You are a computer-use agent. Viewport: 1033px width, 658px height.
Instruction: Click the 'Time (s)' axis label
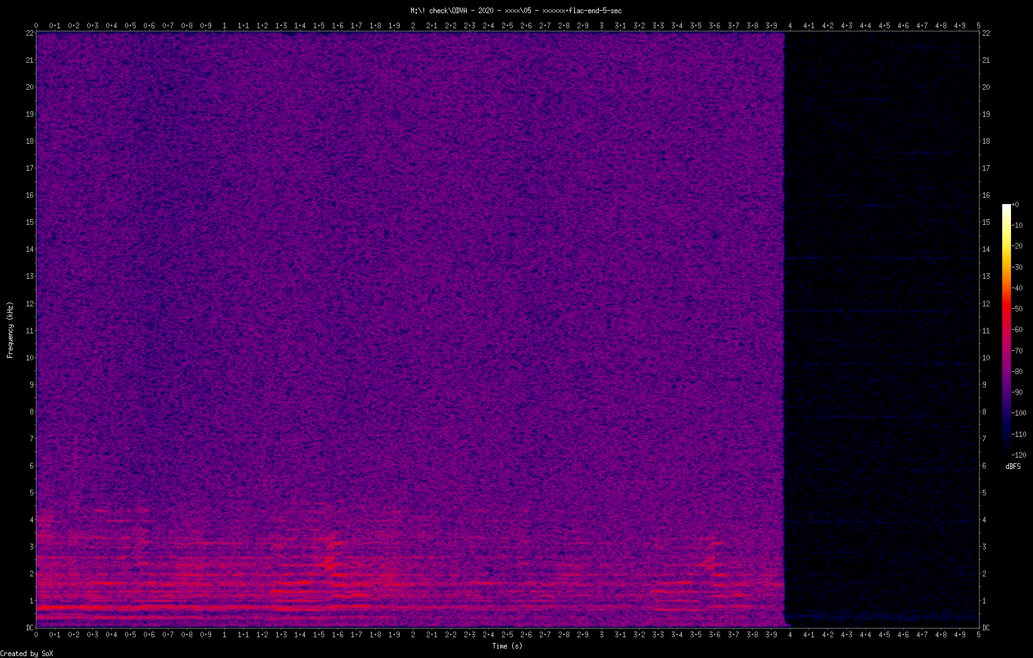point(507,645)
